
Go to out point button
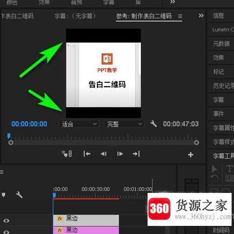tap(136, 154)
